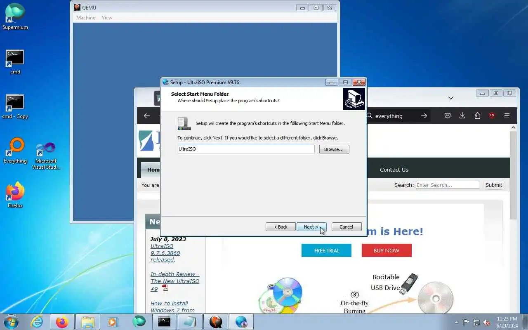Click PDF icon beside review link
This screenshot has height=330, width=528.
pyautogui.click(x=165, y=288)
